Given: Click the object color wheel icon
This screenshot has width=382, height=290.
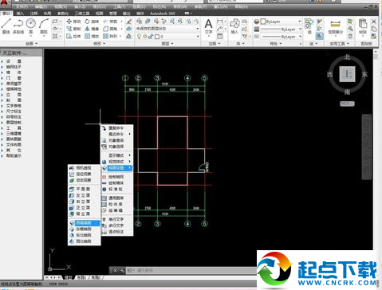Looking at the screenshot, I should point(257,22).
